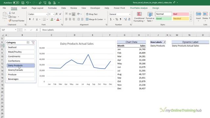Switch to the Data tab

click(63, 8)
